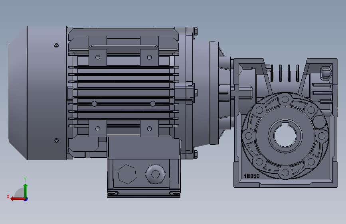Select the motor flange disc next to the gearbox

(214, 93)
